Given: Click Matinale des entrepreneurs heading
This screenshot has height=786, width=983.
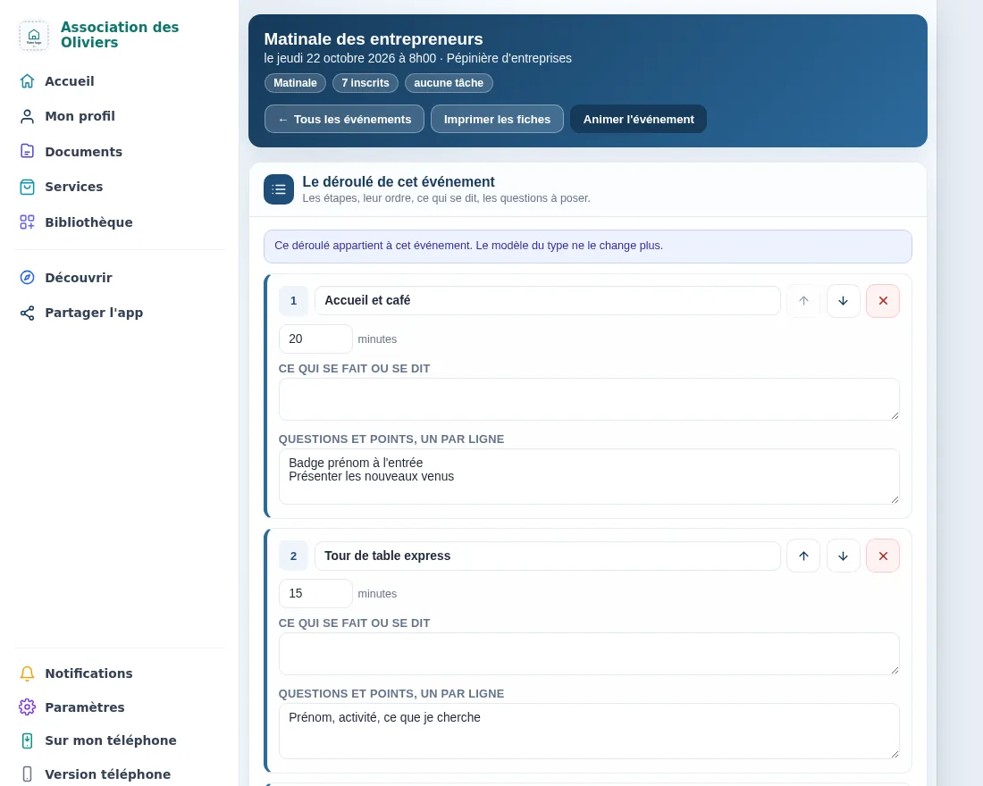Looking at the screenshot, I should pyautogui.click(x=374, y=39).
